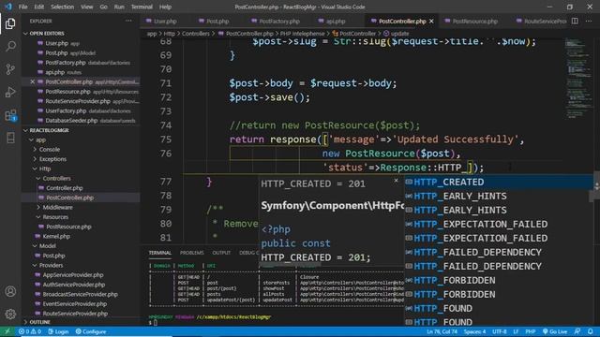Click Login in the status bar
Image resolution: width=600 pixels, height=337 pixels.
coord(58,331)
